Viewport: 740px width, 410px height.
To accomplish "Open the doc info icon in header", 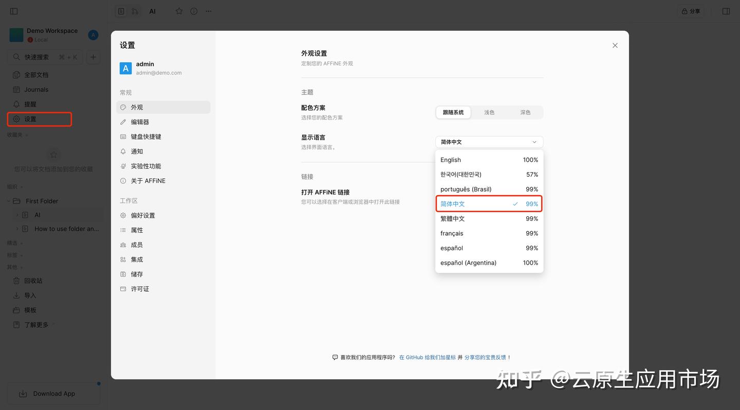I will tap(194, 11).
